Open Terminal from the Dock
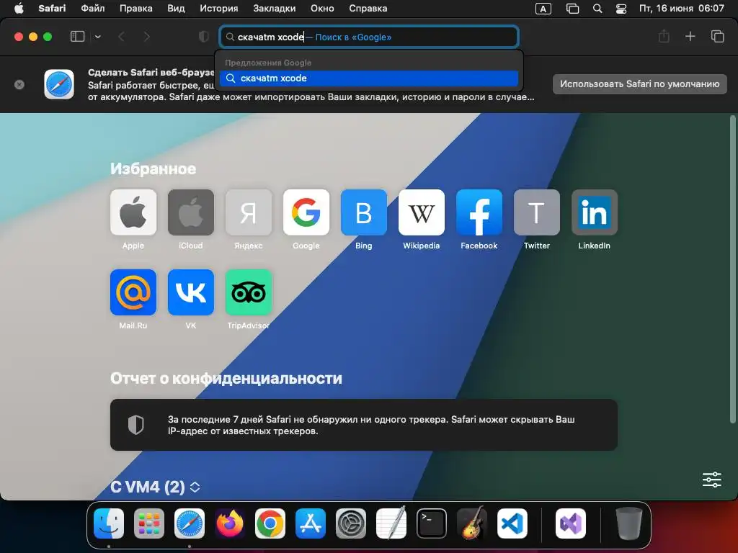Screen dimensions: 738x553 point(432,523)
